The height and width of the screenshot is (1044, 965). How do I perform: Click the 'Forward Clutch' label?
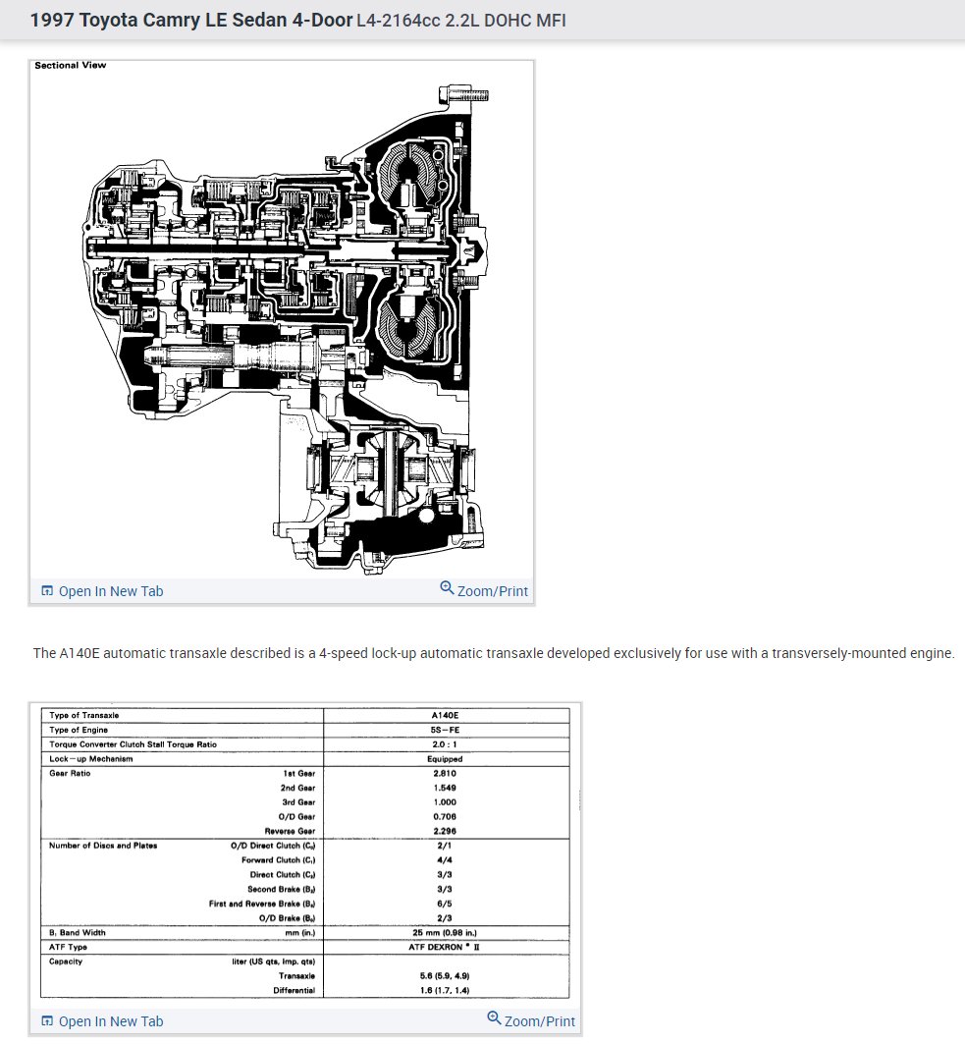coord(278,861)
